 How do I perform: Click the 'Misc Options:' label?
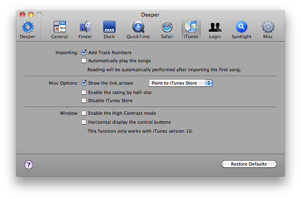coord(63,83)
